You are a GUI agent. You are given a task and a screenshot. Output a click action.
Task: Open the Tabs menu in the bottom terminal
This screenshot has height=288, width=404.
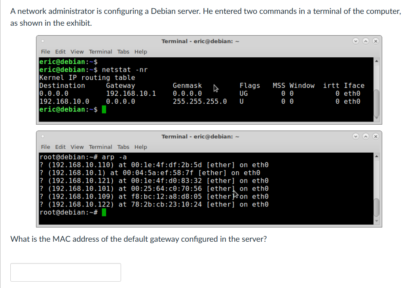(123, 147)
